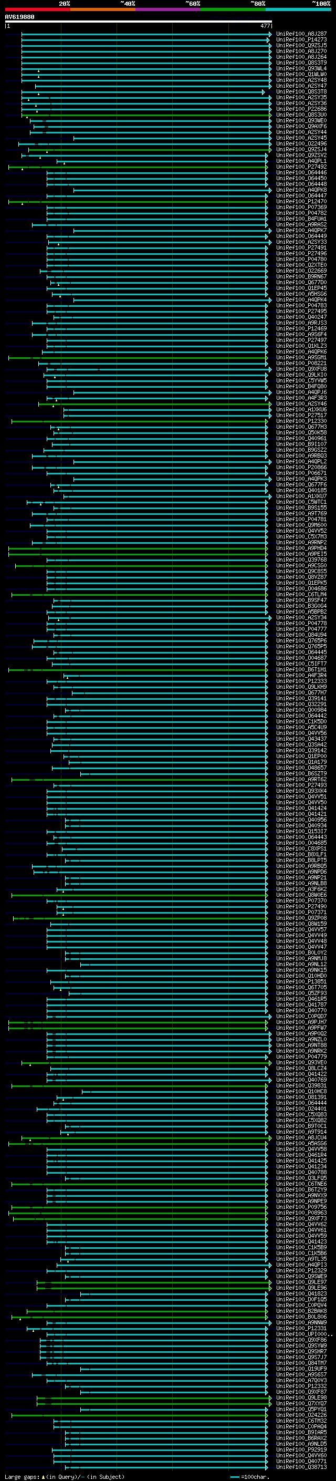Image resolution: width=336 pixels, height=1481 pixels.
Task: Select label UniRef100_P27492
Action: click(x=301, y=167)
